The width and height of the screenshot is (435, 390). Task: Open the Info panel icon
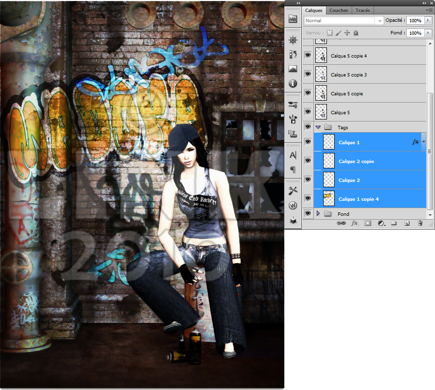coord(293,84)
